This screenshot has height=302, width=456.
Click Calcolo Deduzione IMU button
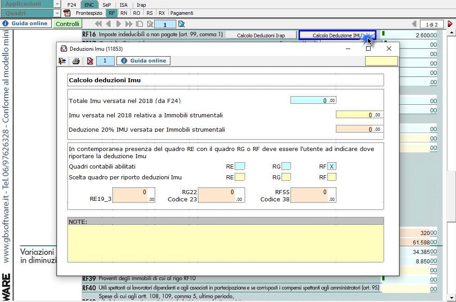[x=337, y=36]
